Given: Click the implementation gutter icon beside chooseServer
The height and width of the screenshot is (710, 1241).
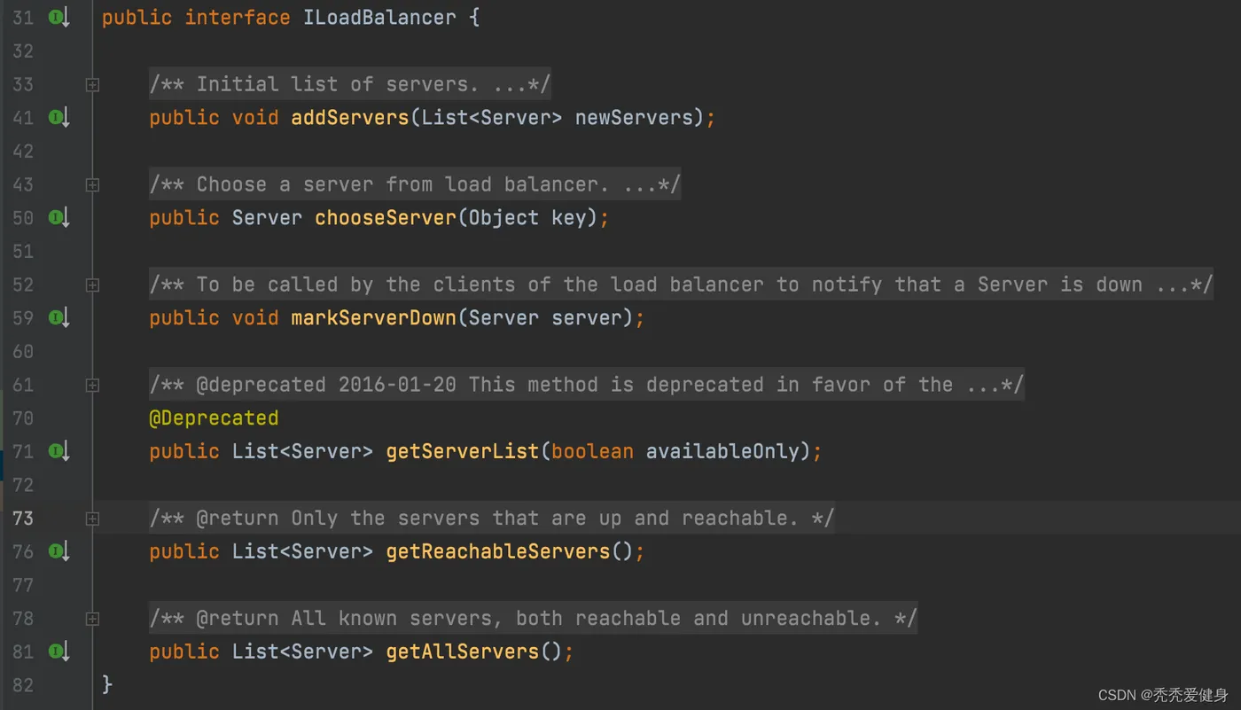Looking at the screenshot, I should click(59, 217).
